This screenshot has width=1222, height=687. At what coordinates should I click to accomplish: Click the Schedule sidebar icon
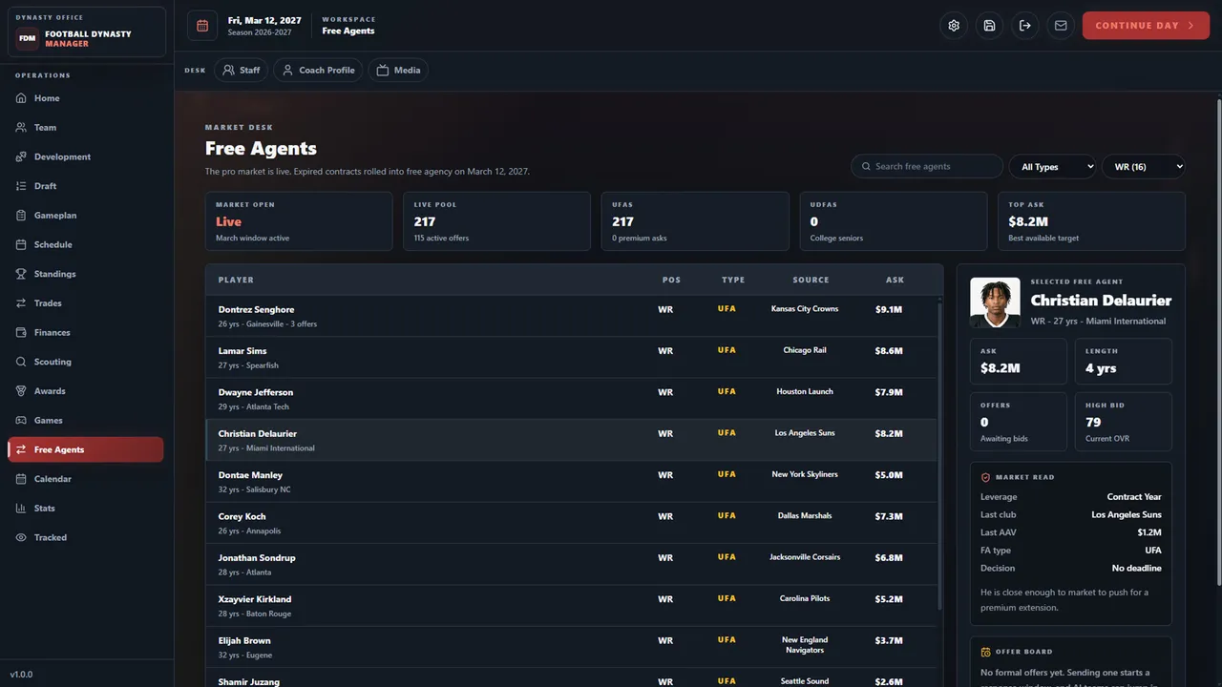point(21,244)
